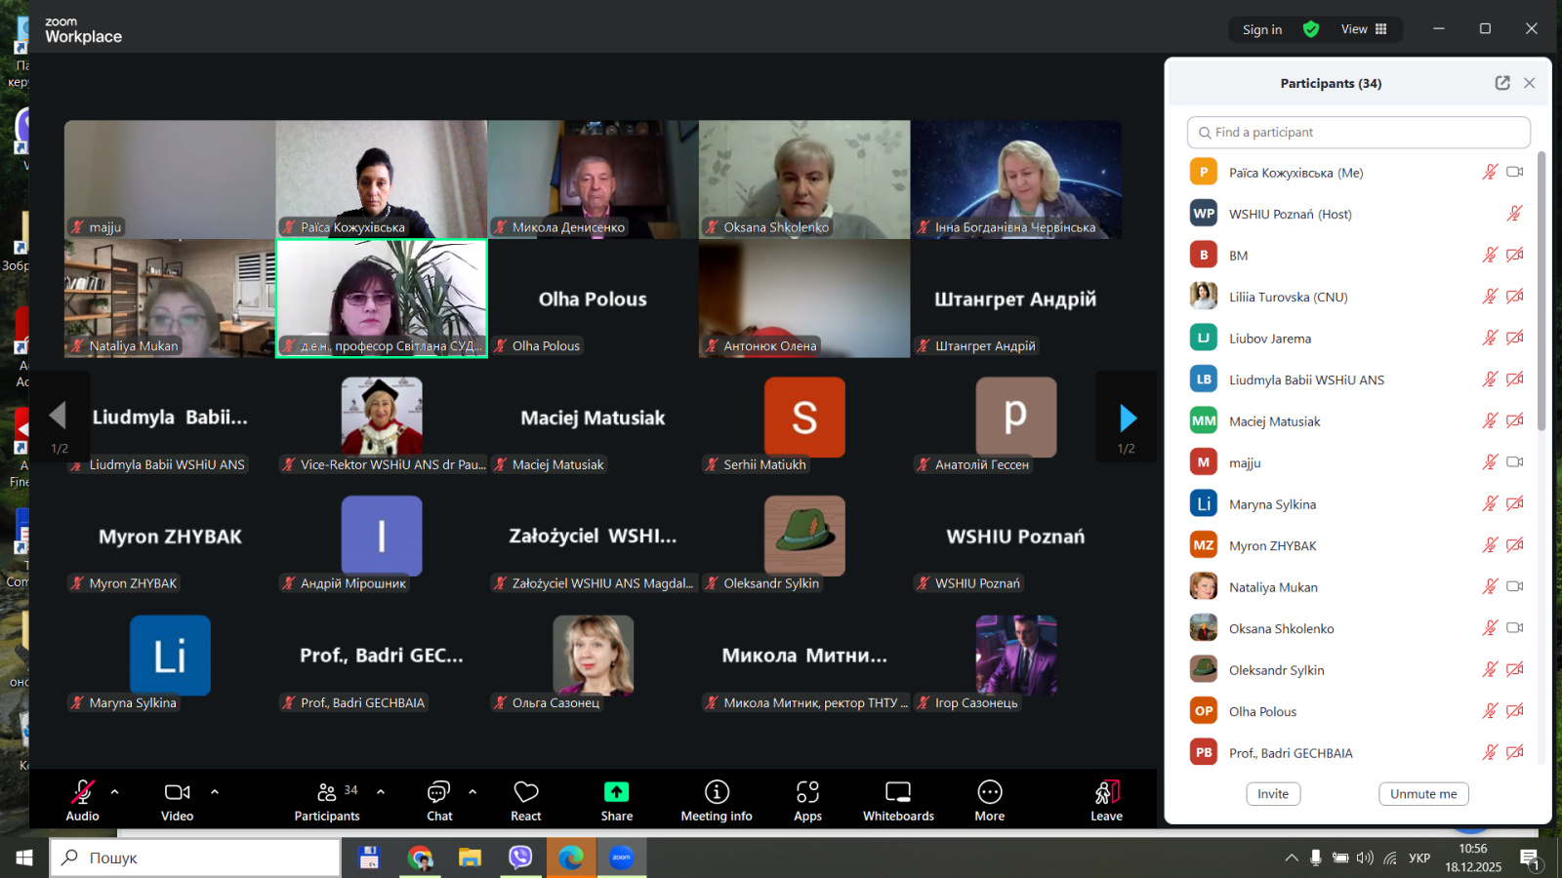Screen dimensions: 1562x878
Task: Open the Apps icon
Action: 807,792
